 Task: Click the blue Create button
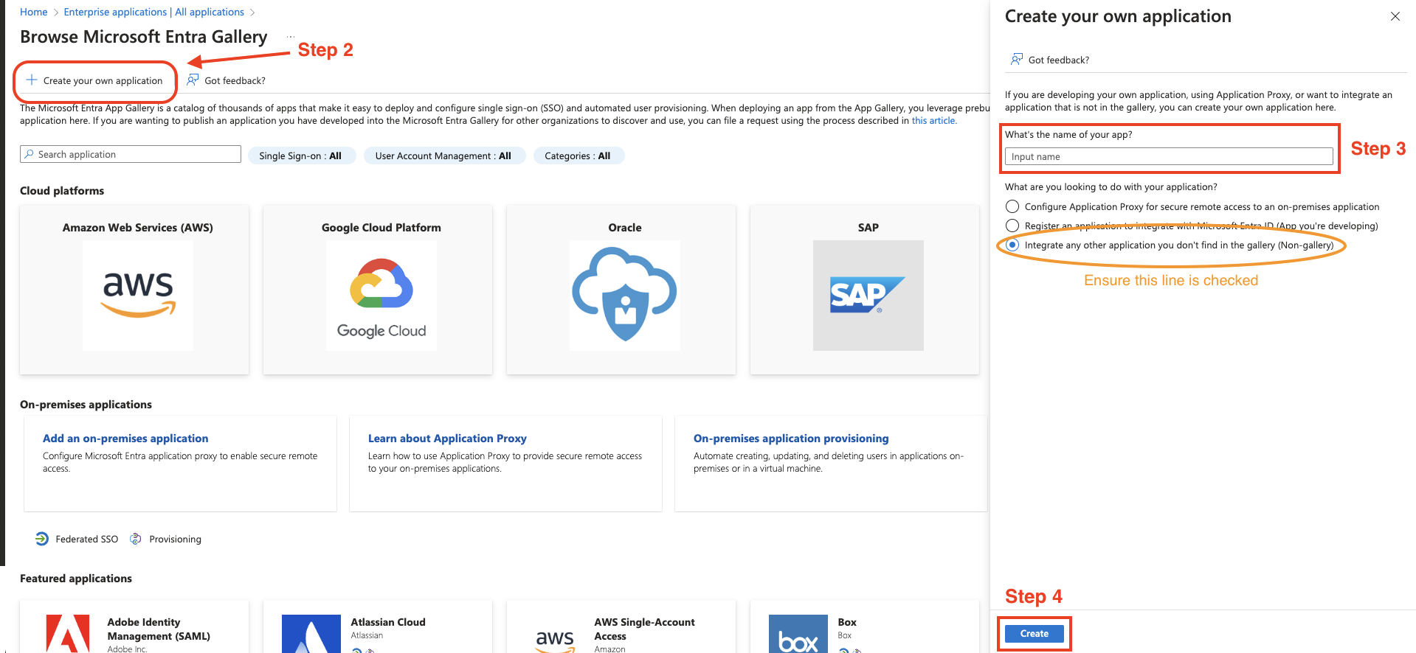click(x=1035, y=634)
